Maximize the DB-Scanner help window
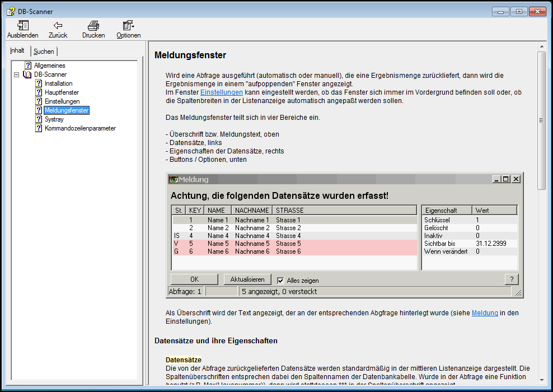 pos(519,12)
